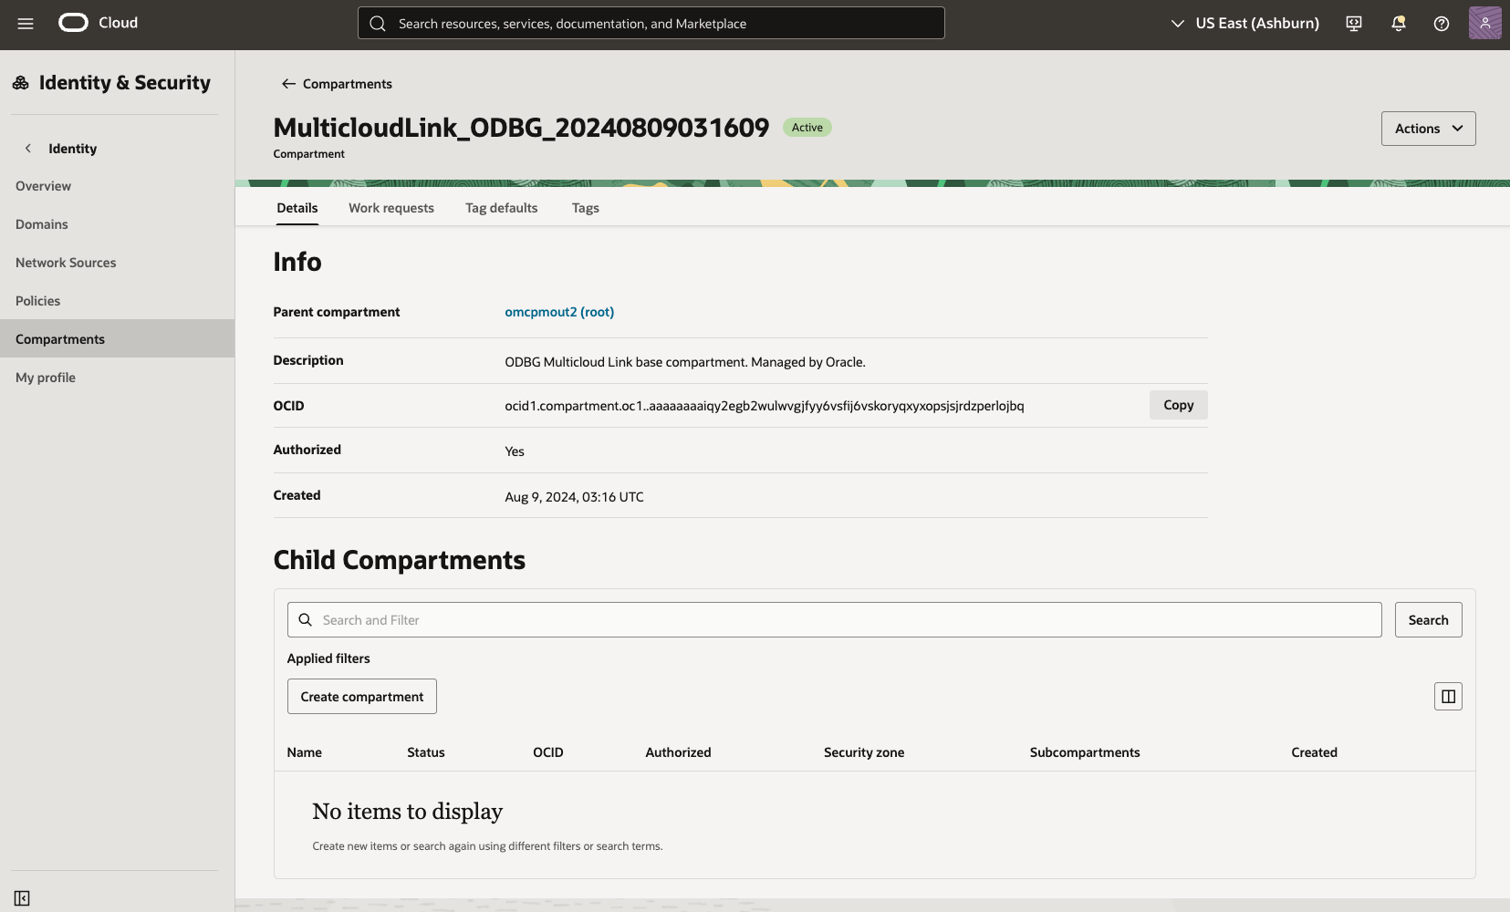Image resolution: width=1510 pixels, height=912 pixels.
Task: Collapse the Identity section back chevron
Action: (x=28, y=149)
